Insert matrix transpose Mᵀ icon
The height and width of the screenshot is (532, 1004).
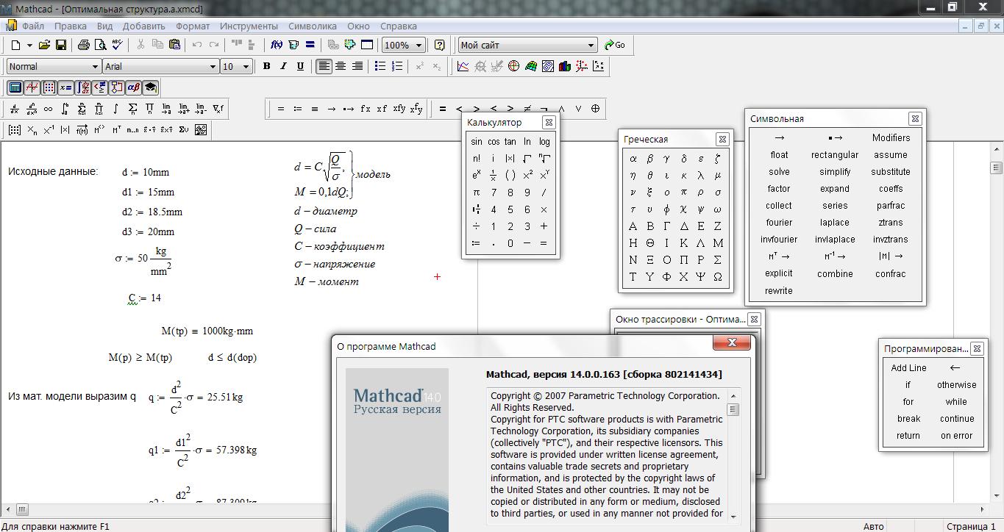coord(117,130)
